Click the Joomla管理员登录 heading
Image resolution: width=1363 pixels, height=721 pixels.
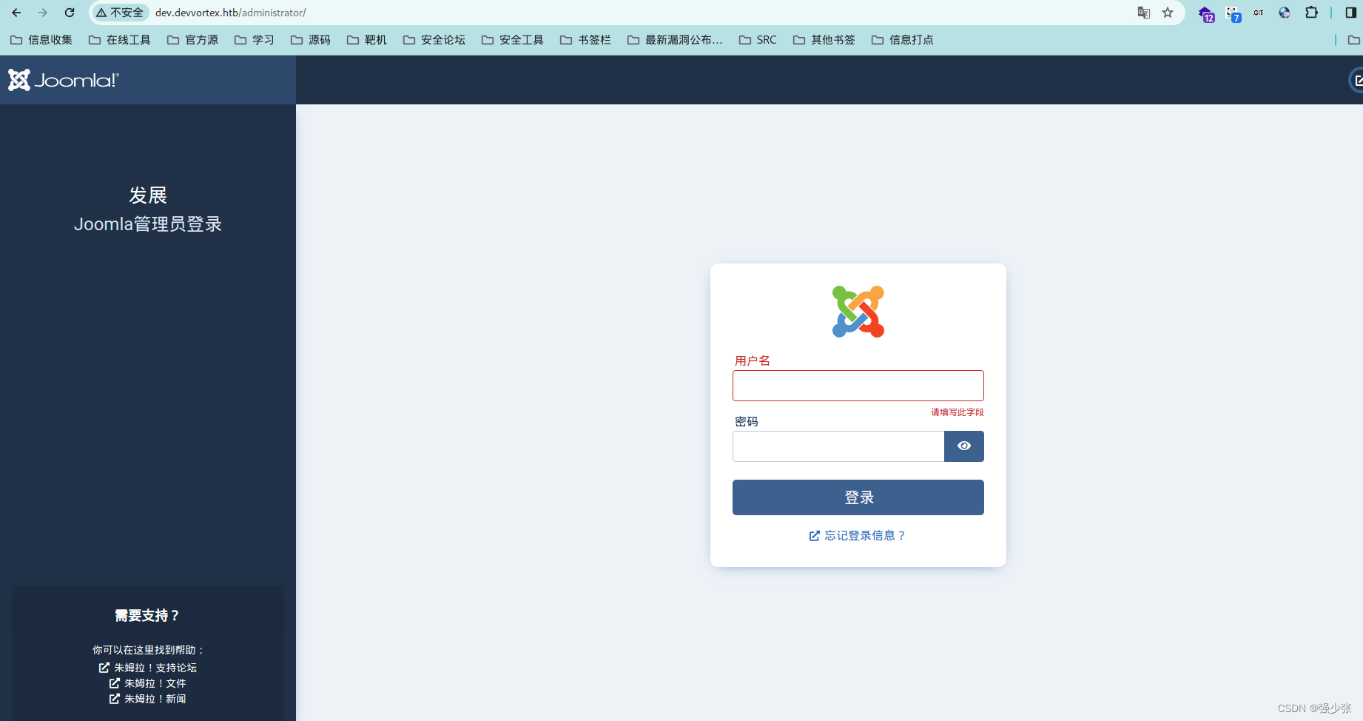pyautogui.click(x=148, y=224)
